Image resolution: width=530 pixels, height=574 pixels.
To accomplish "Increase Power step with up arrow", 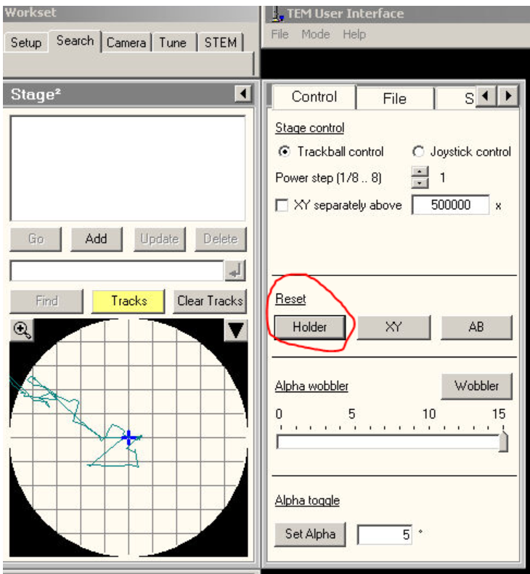I will point(419,172).
